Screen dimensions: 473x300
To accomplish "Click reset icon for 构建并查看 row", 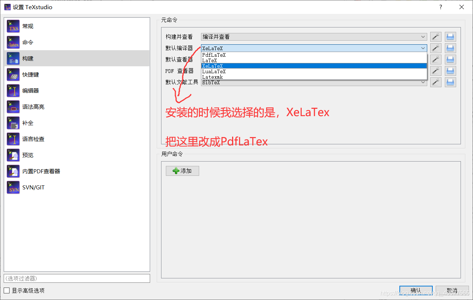I will [x=450, y=37].
